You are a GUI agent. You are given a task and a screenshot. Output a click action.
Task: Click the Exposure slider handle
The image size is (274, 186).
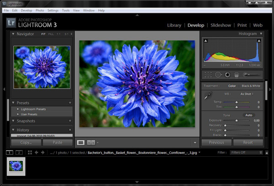pos(237,121)
